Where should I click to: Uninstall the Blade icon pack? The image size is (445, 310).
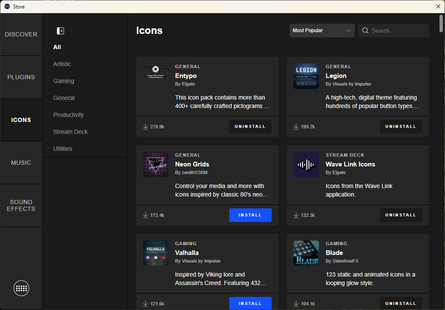point(401,304)
